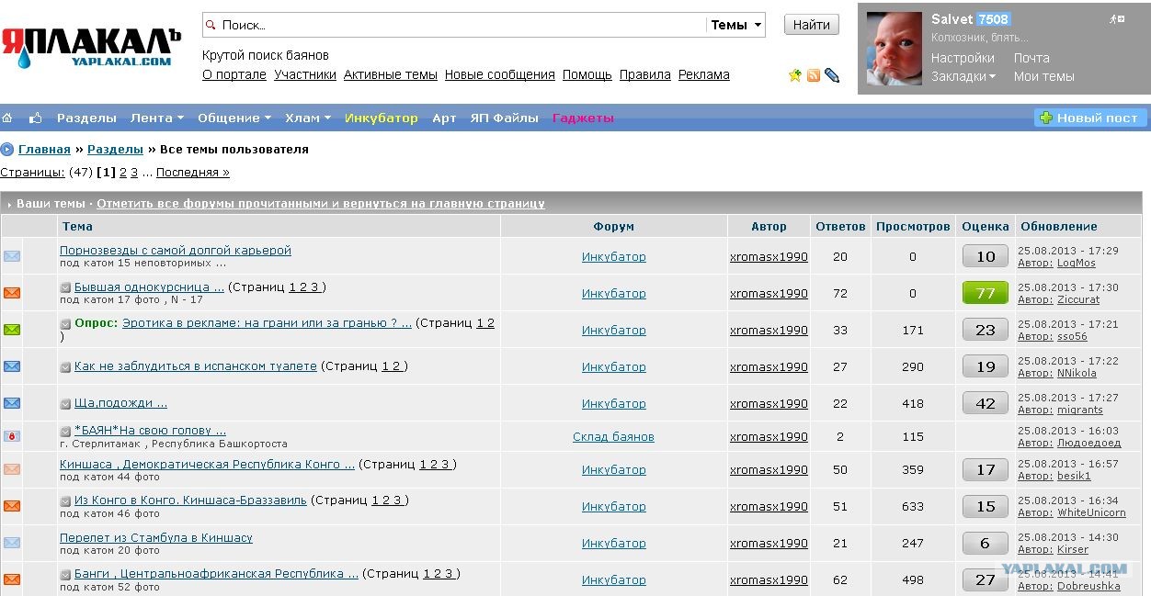This screenshot has width=1151, height=596.
Task: Mark all forums read and return link
Action: 321,203
